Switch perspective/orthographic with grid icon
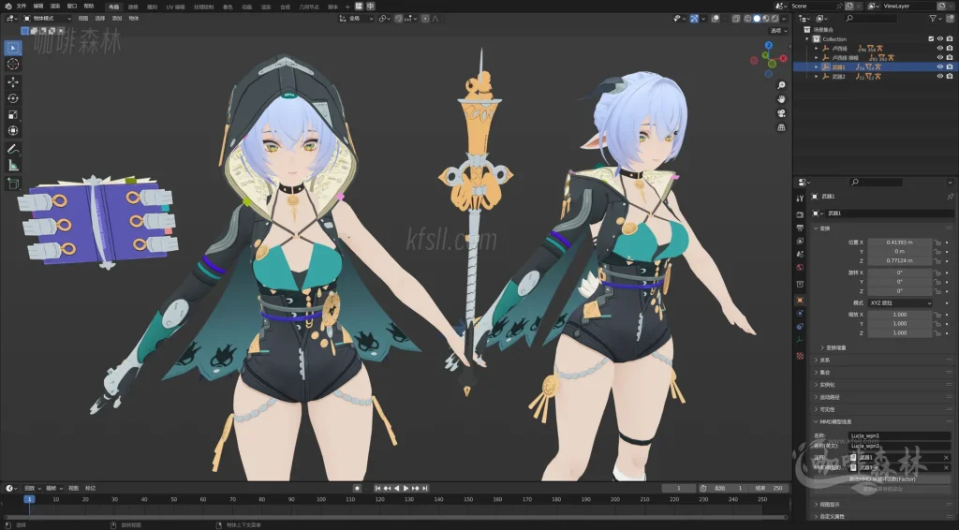This screenshot has height=530, width=959. coord(781,127)
